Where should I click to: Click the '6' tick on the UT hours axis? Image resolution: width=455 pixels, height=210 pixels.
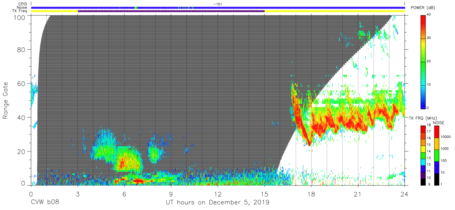point(124,194)
